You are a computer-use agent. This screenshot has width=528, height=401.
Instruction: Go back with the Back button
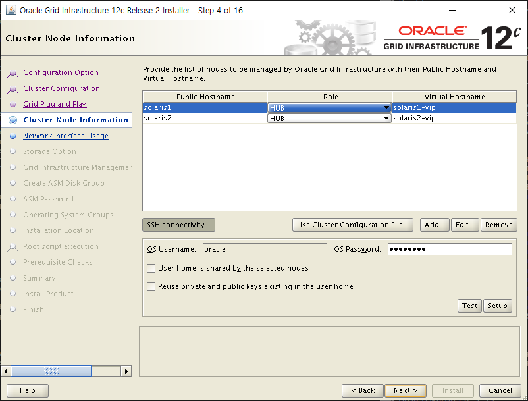coord(363,391)
